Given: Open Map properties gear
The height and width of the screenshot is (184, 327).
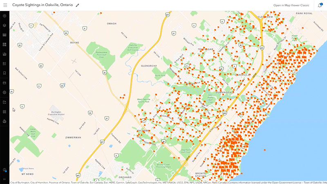Looking at the screenshot, I should pos(4,92).
